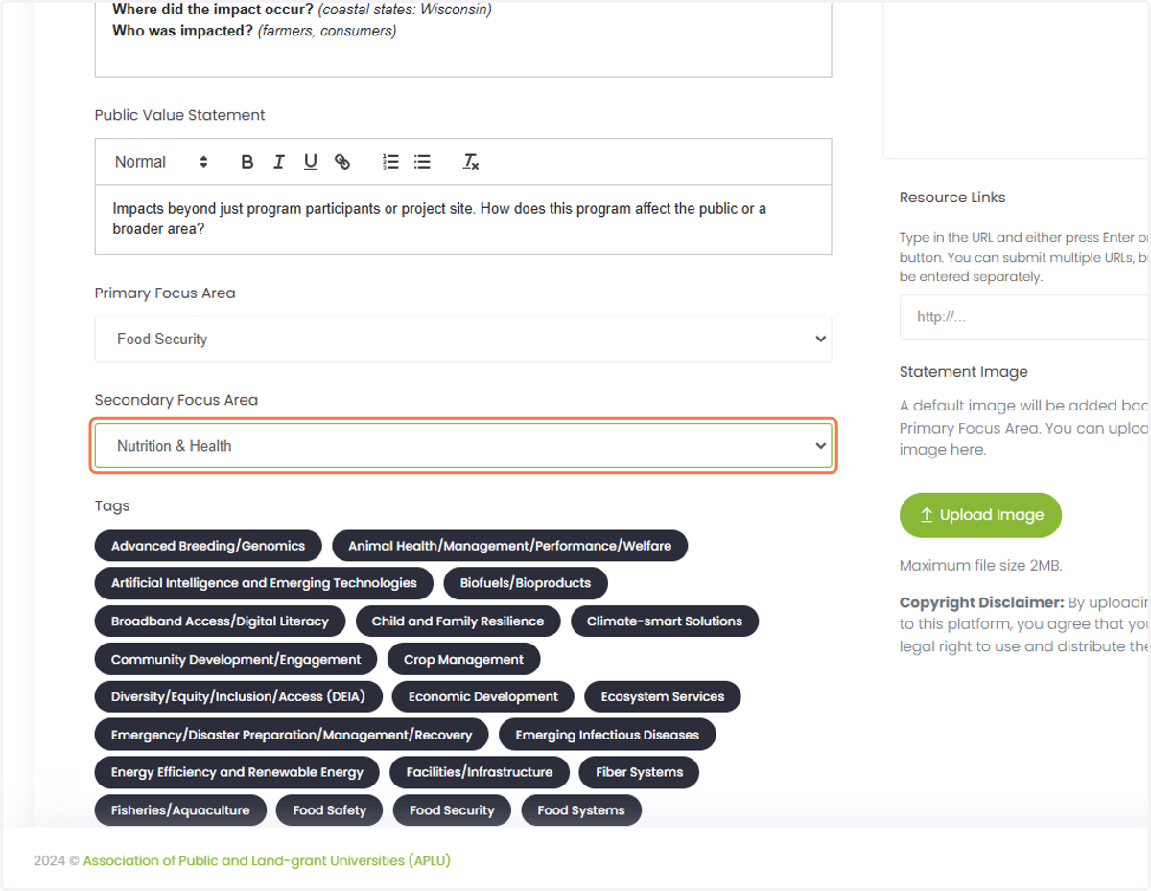Select Emerging Infectious Diseases tag
Viewport: 1151px width, 891px height.
pos(607,735)
